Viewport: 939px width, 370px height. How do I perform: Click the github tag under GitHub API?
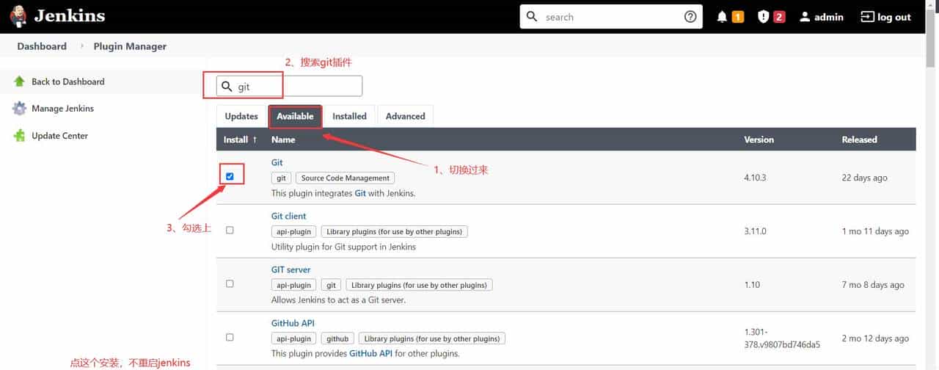tap(337, 338)
